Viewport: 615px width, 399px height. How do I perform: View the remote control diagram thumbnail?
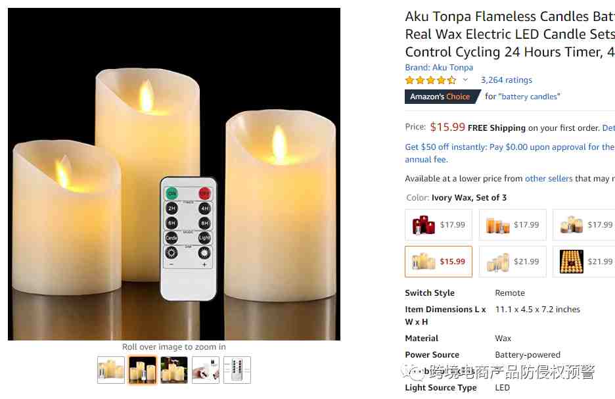click(237, 370)
